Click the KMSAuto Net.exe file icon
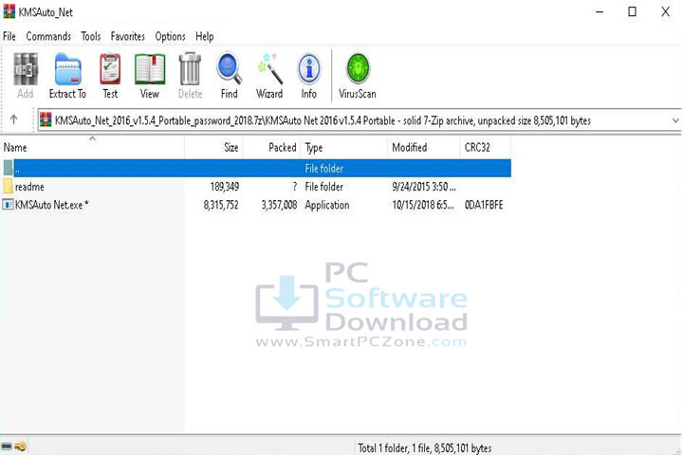Image resolution: width=683 pixels, height=455 pixels. 8,204
